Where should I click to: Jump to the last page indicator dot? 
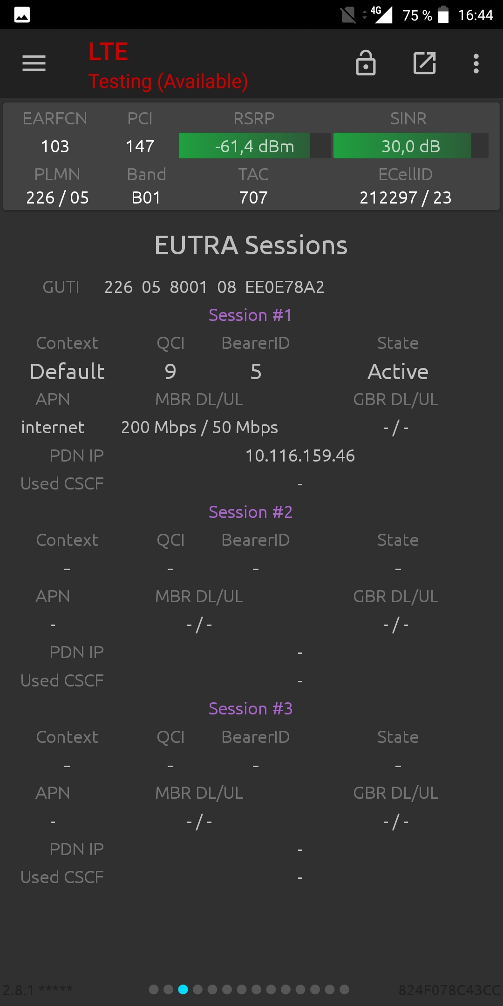(344, 989)
